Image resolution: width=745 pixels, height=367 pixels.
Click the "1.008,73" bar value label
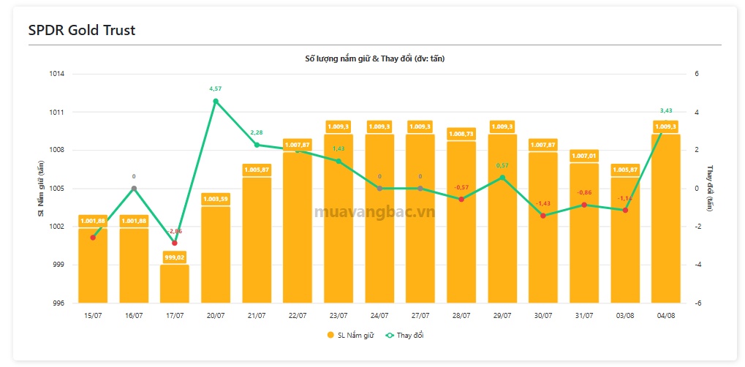point(461,134)
